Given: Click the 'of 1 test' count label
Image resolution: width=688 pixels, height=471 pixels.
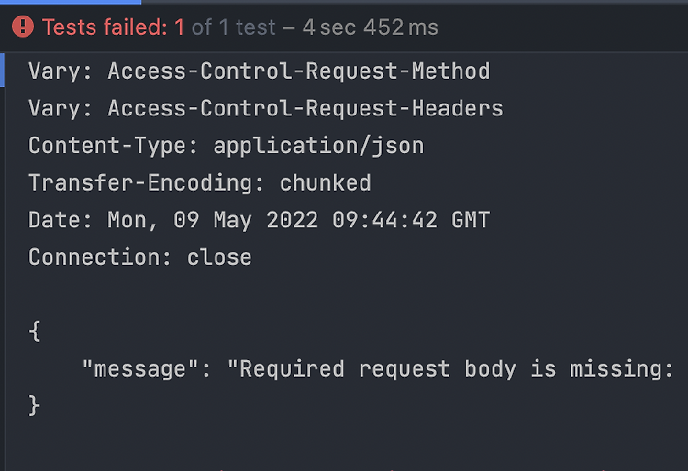Looking at the screenshot, I should 233,27.
